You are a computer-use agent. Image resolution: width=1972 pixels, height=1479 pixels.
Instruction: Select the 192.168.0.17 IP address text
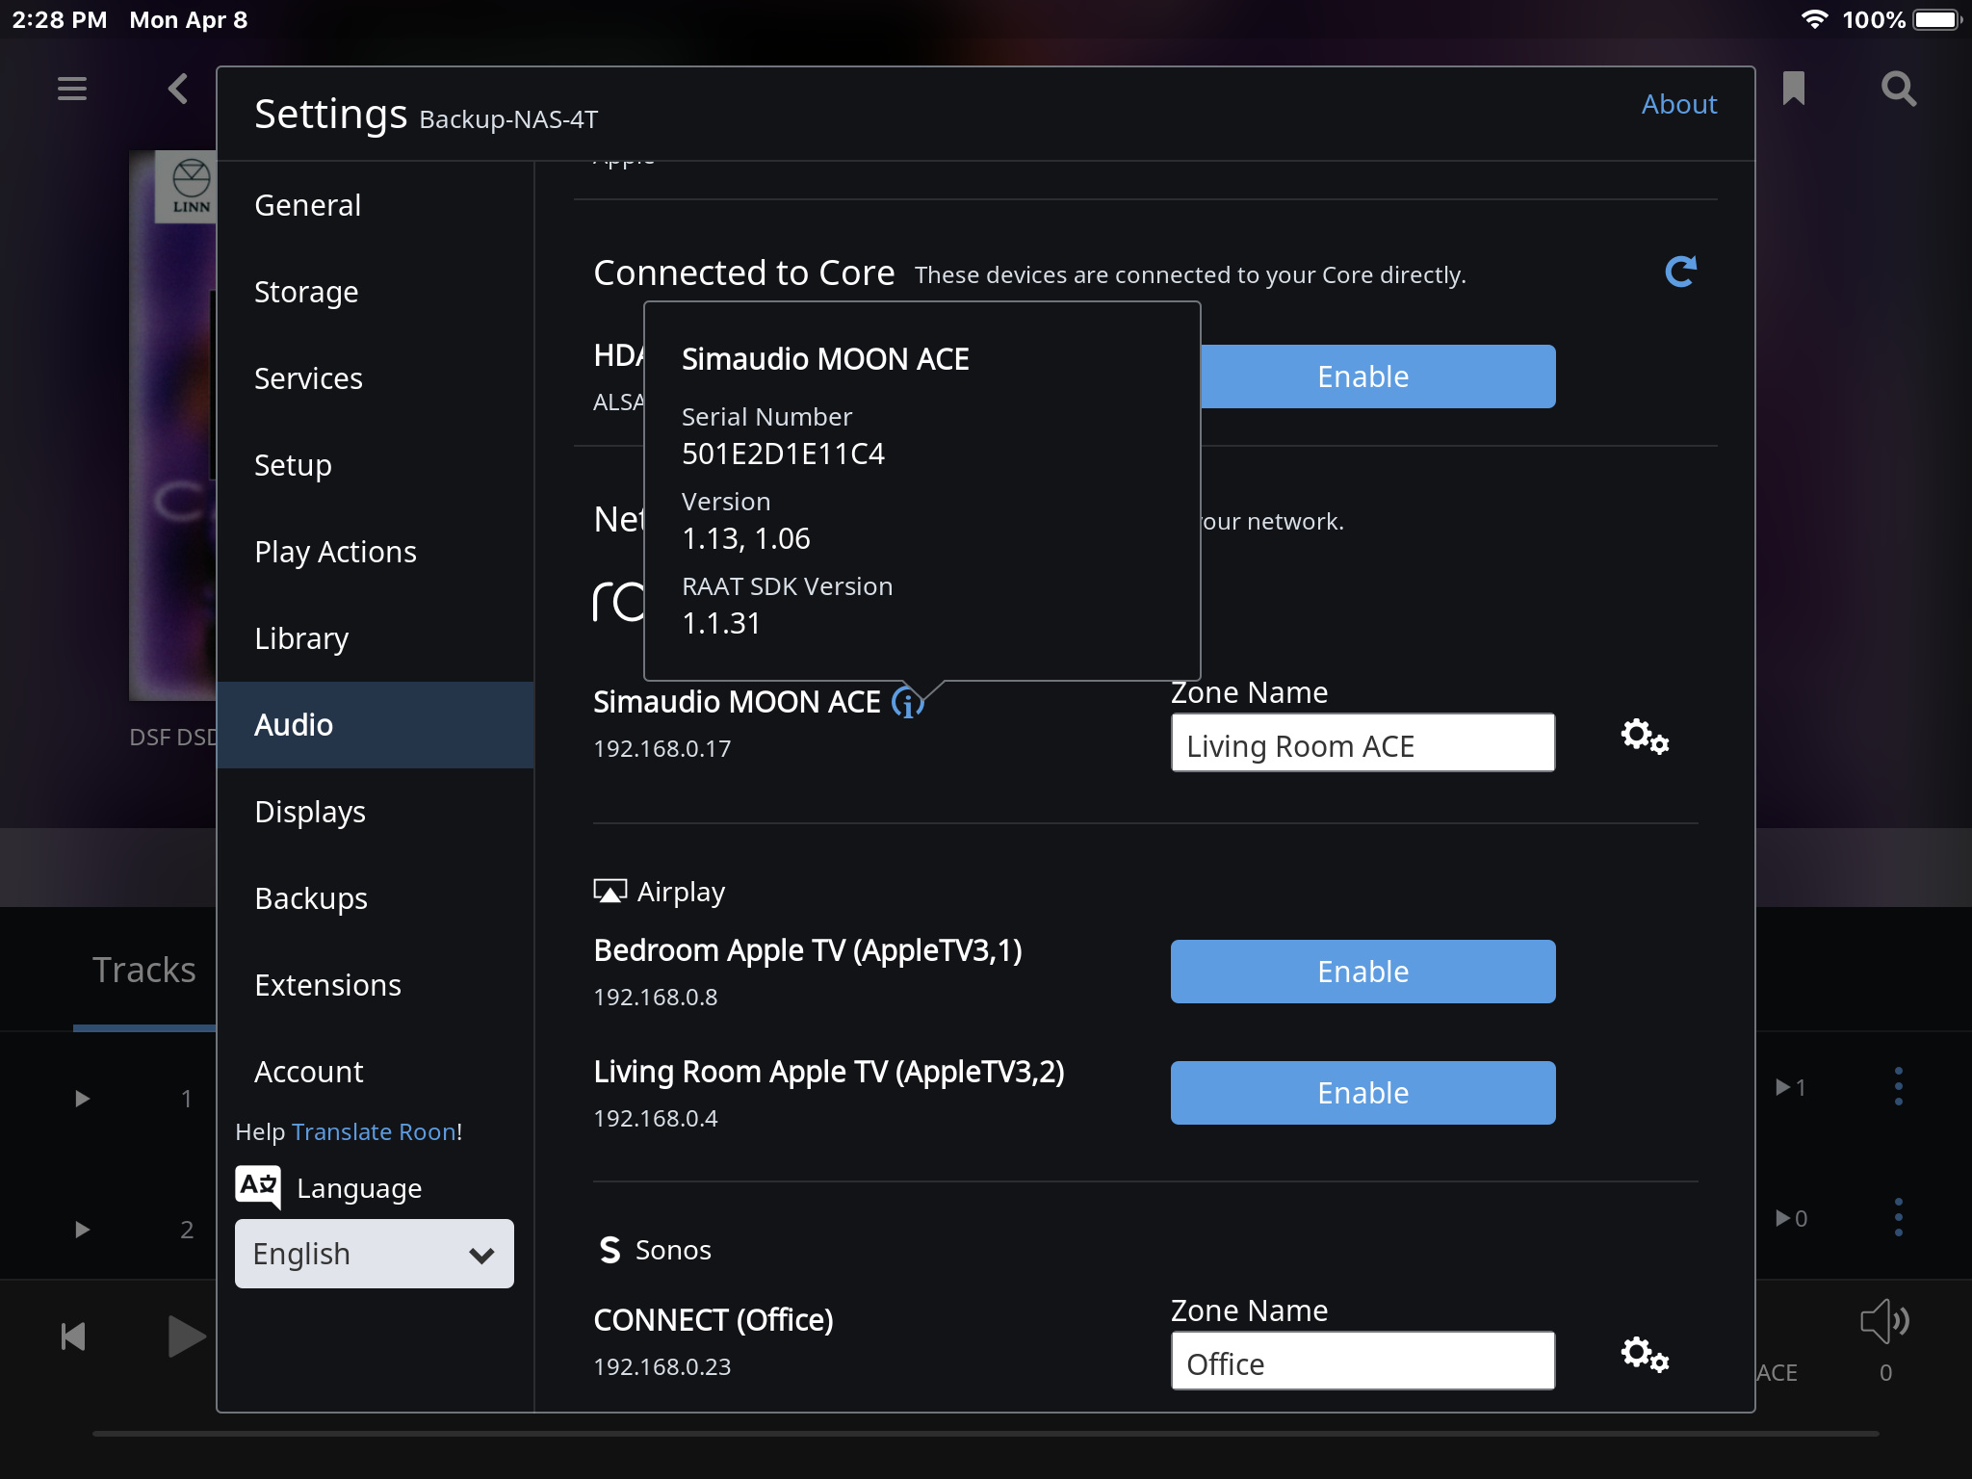[662, 749]
